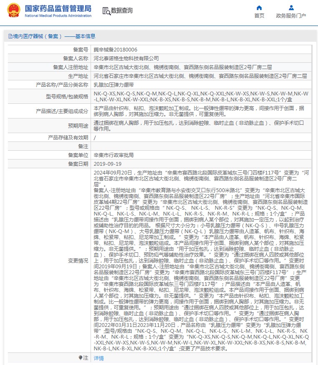Click the national emblem logo
The image size is (318, 365).
(x=14, y=10)
